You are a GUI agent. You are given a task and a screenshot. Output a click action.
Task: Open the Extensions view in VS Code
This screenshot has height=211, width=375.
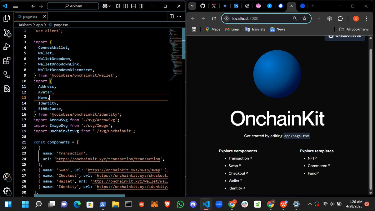coord(7,61)
